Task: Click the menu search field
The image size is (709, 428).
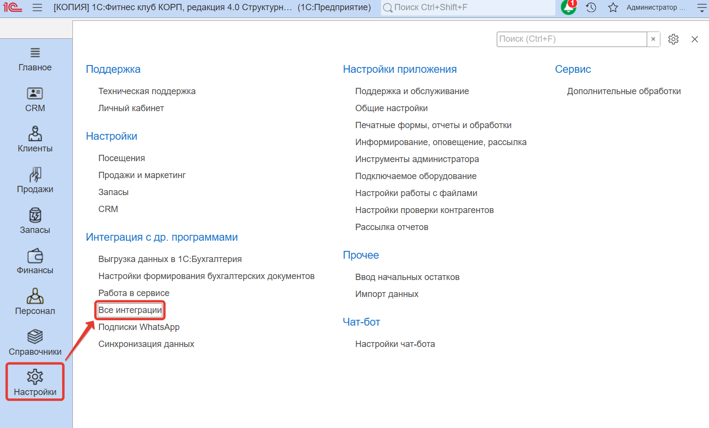Action: [x=571, y=39]
